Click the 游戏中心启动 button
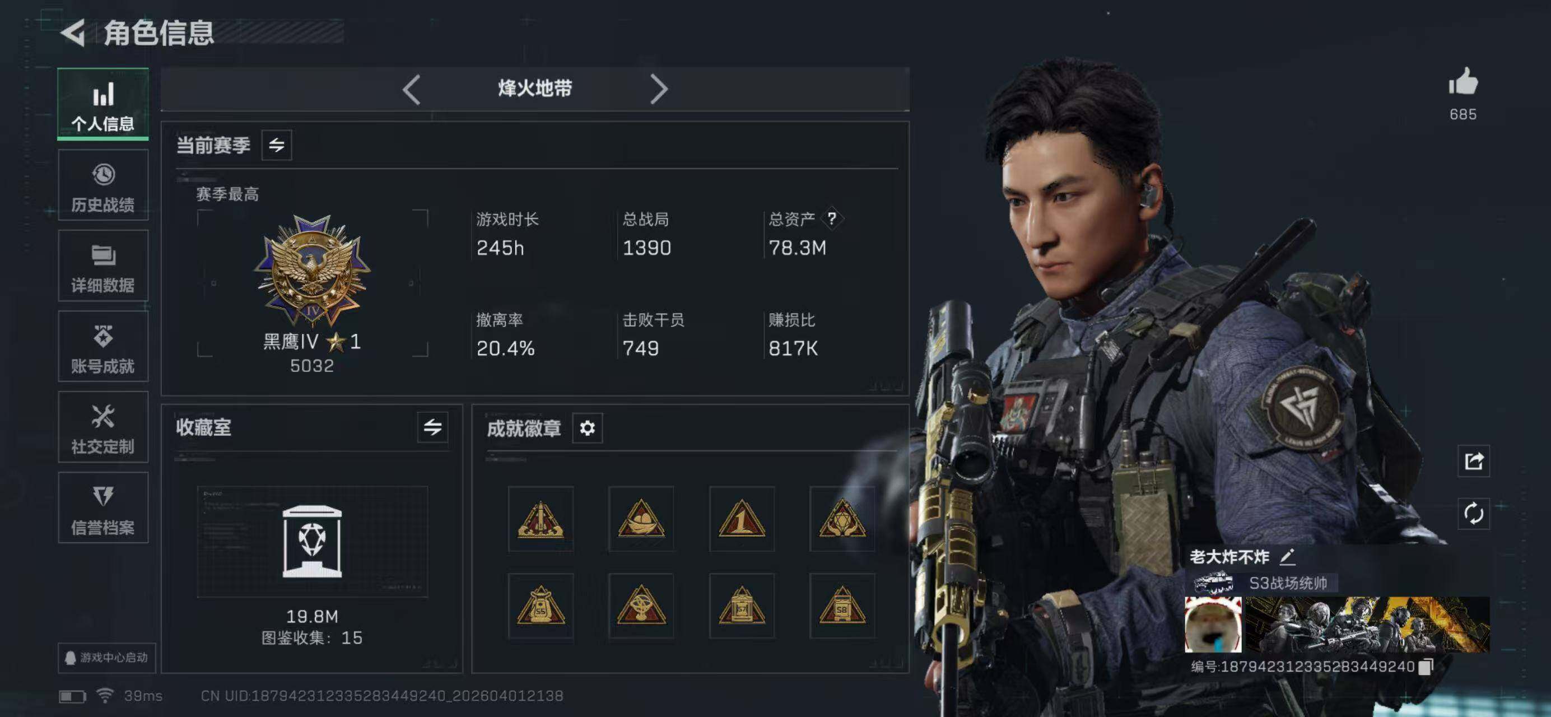Screen dimensions: 1551x717 106,658
